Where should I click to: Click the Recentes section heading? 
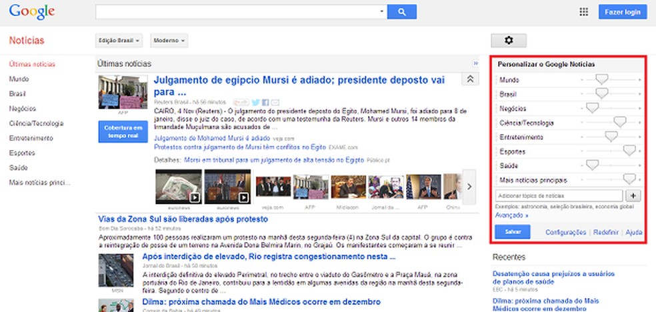[x=509, y=257]
